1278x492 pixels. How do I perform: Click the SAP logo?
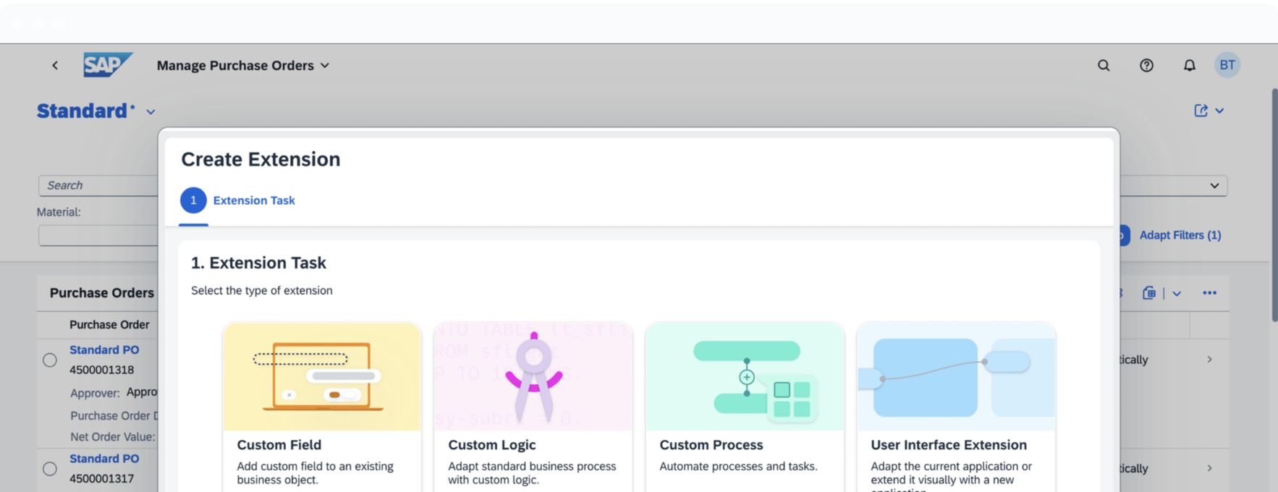[107, 65]
